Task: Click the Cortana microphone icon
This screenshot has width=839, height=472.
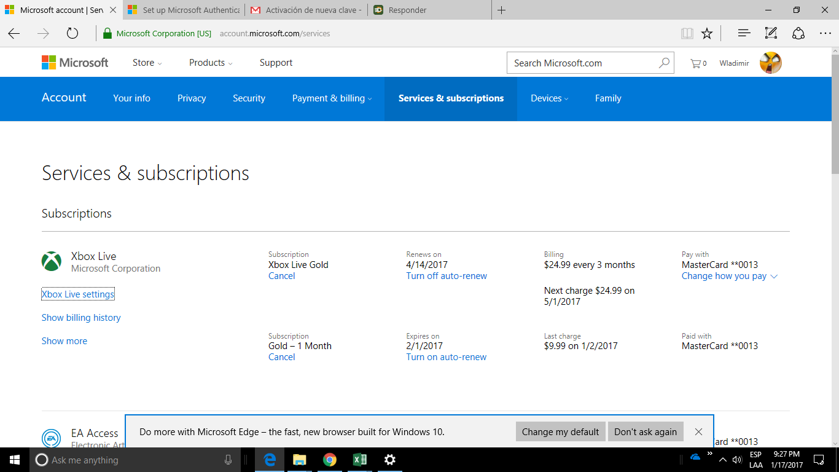Action: (x=228, y=460)
